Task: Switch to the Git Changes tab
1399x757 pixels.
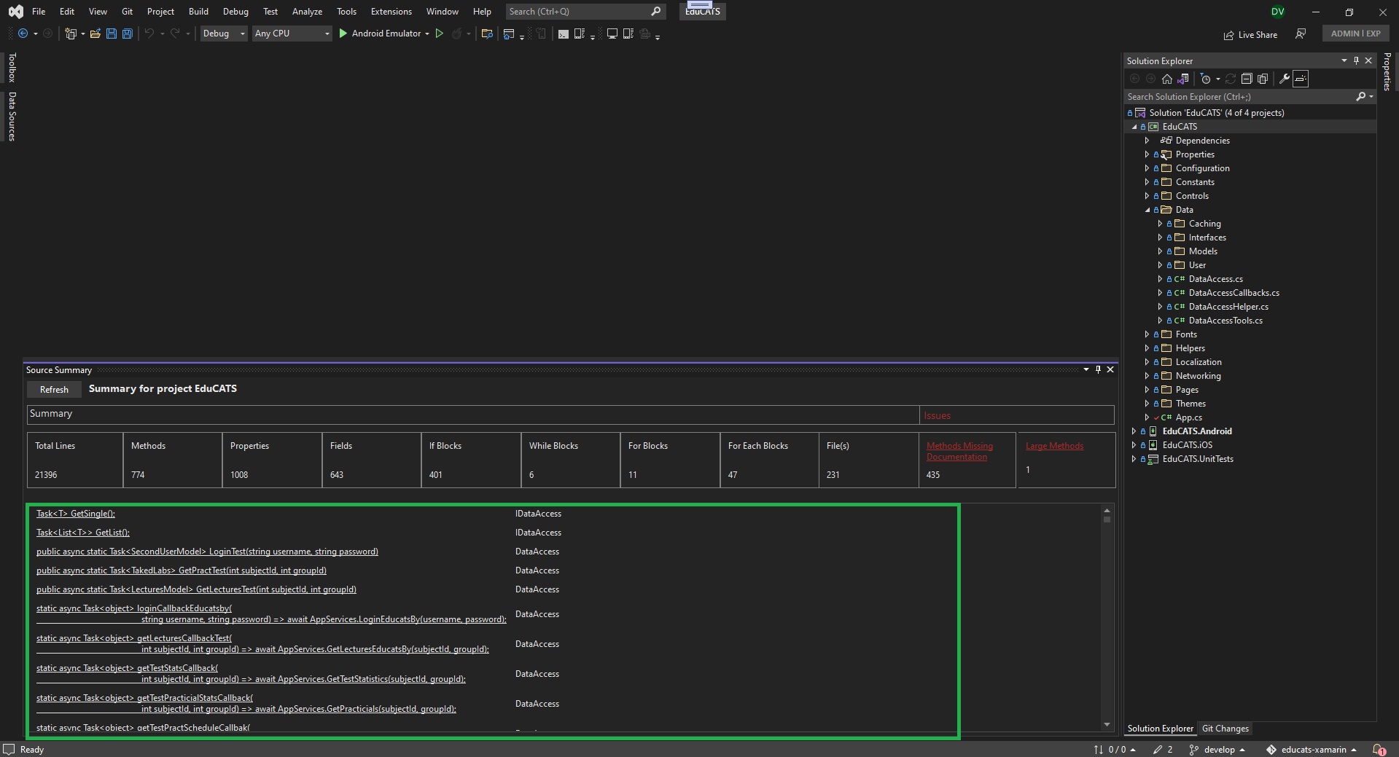Action: (x=1225, y=728)
